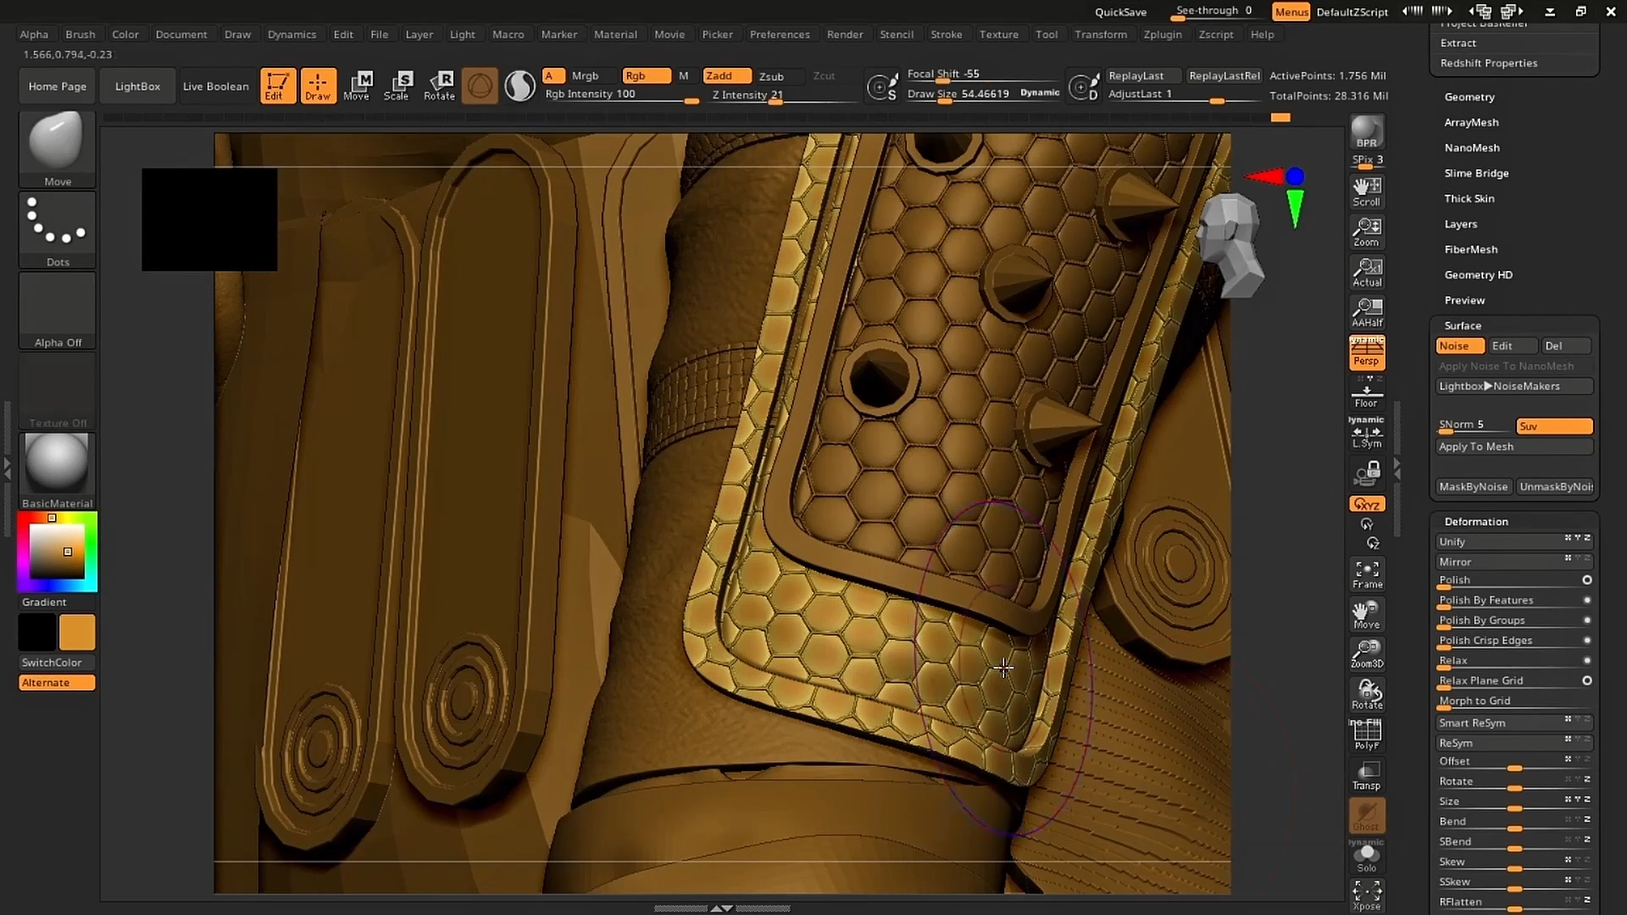Viewport: 1627px width, 915px height.
Task: Click the SwitchColor alternate swatch
Action: [77, 631]
